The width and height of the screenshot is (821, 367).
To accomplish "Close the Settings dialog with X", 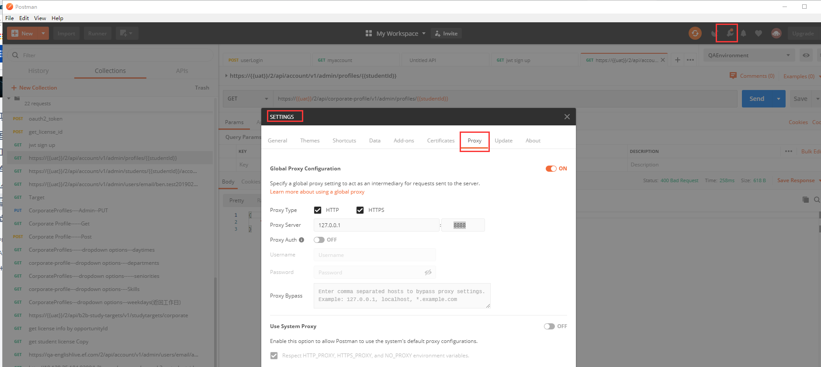I will tap(567, 117).
